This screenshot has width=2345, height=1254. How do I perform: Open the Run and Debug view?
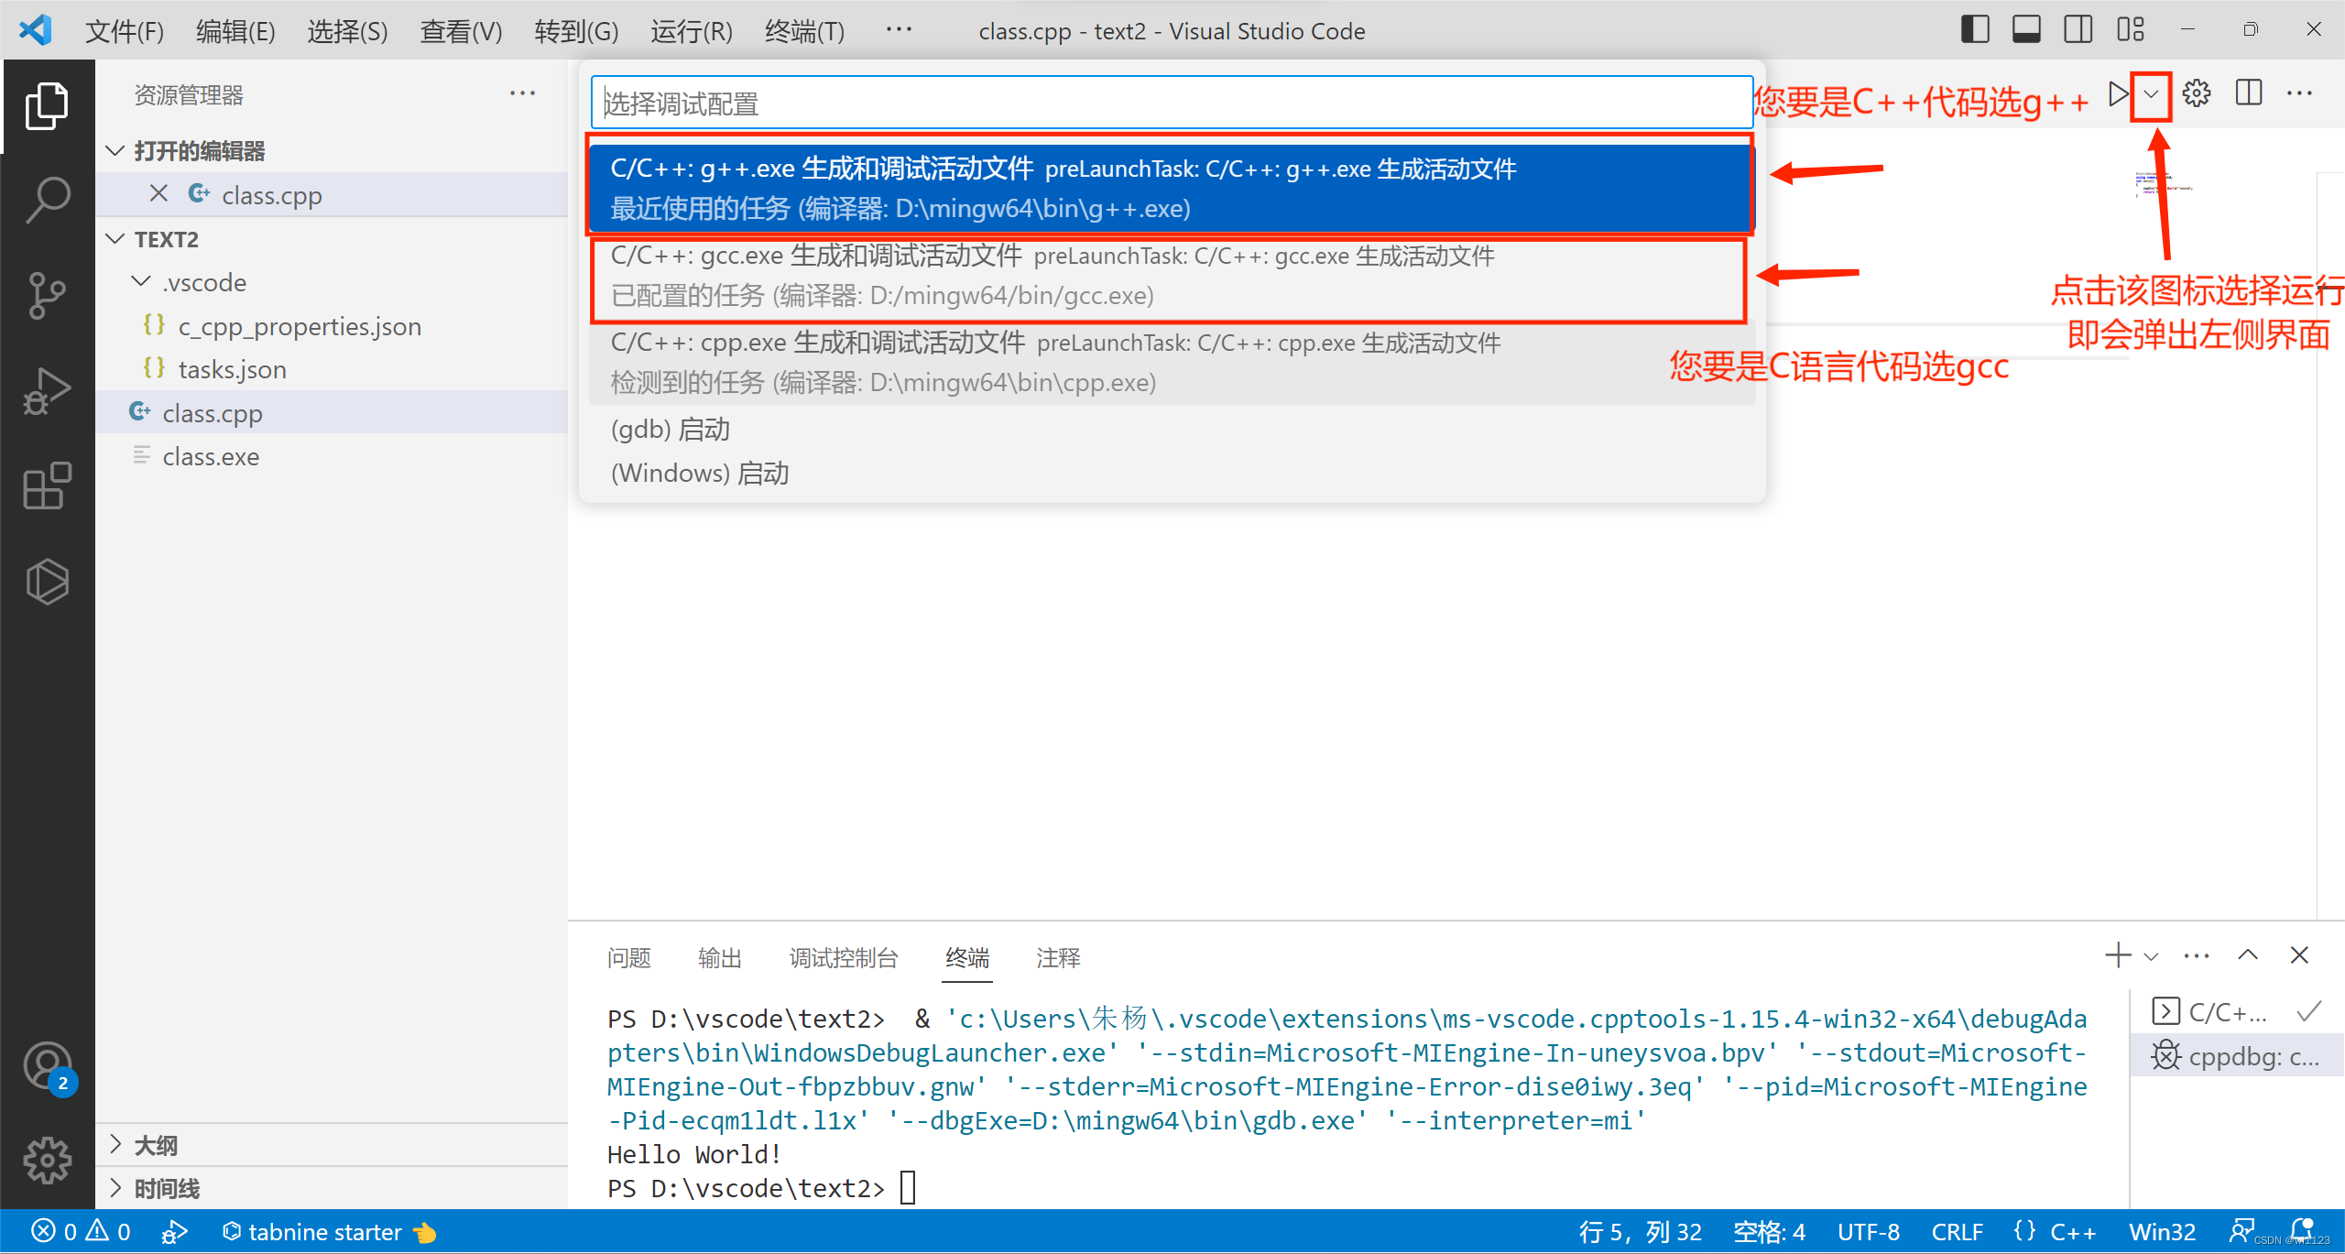pyautogui.click(x=48, y=391)
